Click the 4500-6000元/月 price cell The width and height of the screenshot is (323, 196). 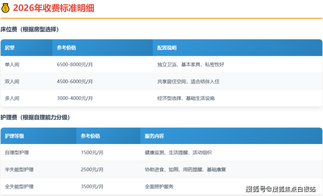tap(75, 82)
